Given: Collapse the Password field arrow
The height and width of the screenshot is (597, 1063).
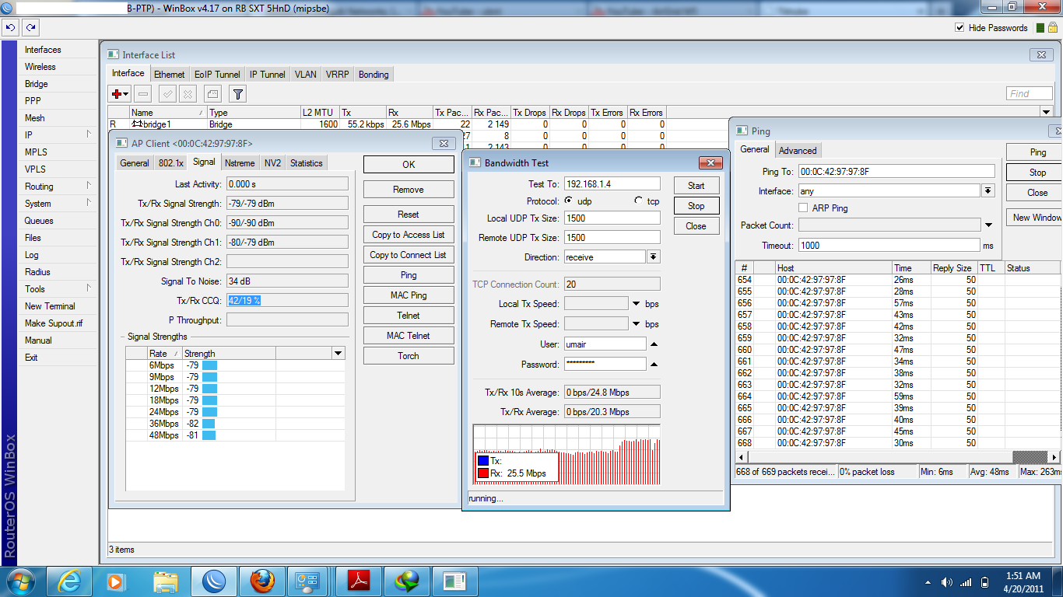Looking at the screenshot, I should pyautogui.click(x=654, y=364).
